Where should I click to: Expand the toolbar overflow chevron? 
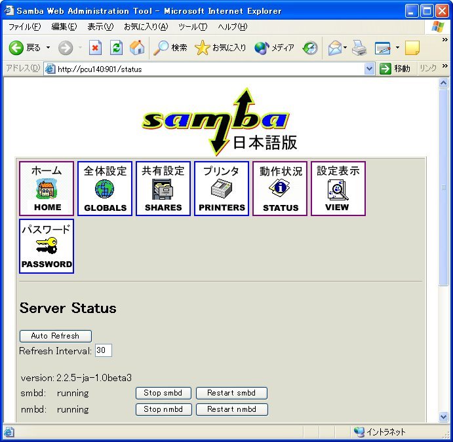click(445, 40)
